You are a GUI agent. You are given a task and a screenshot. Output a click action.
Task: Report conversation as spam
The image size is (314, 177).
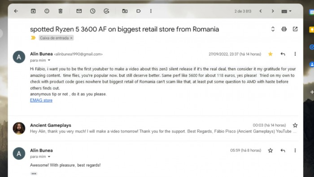(47, 11)
